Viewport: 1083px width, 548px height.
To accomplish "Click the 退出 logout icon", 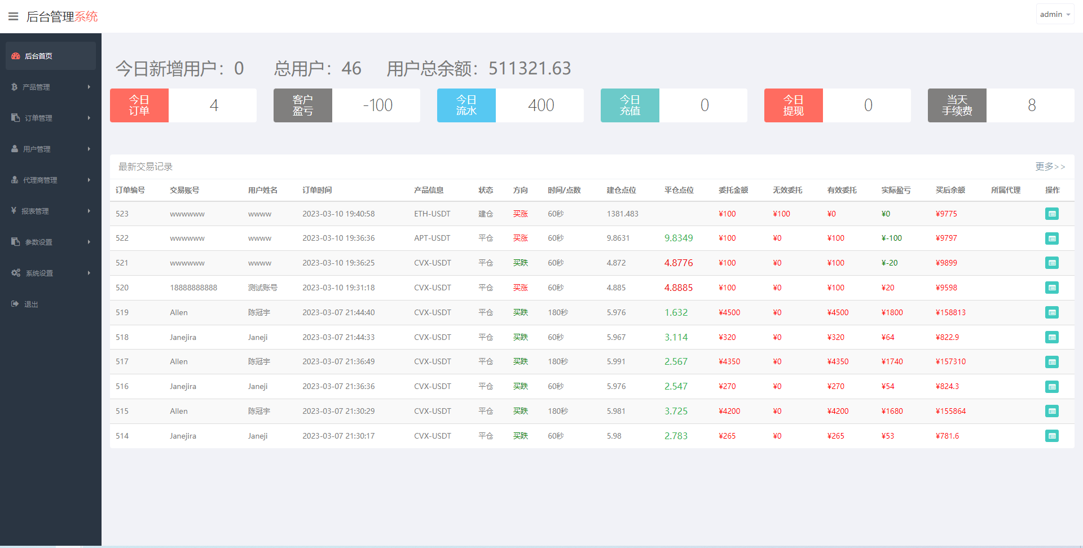I will 15,304.
